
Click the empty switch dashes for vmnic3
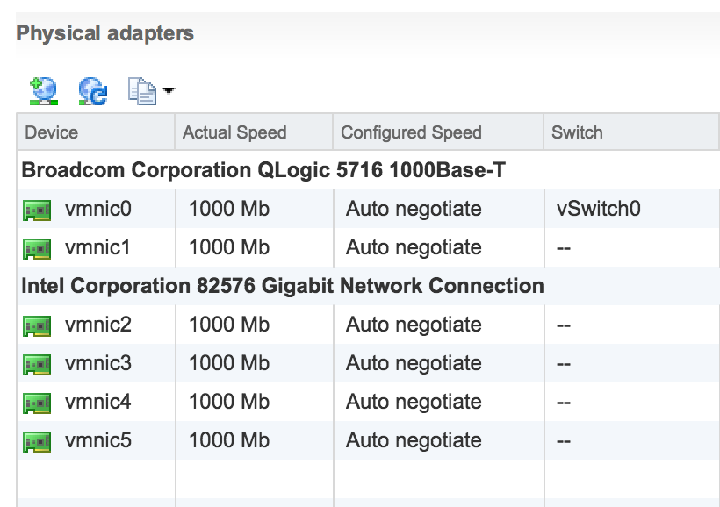tap(564, 364)
